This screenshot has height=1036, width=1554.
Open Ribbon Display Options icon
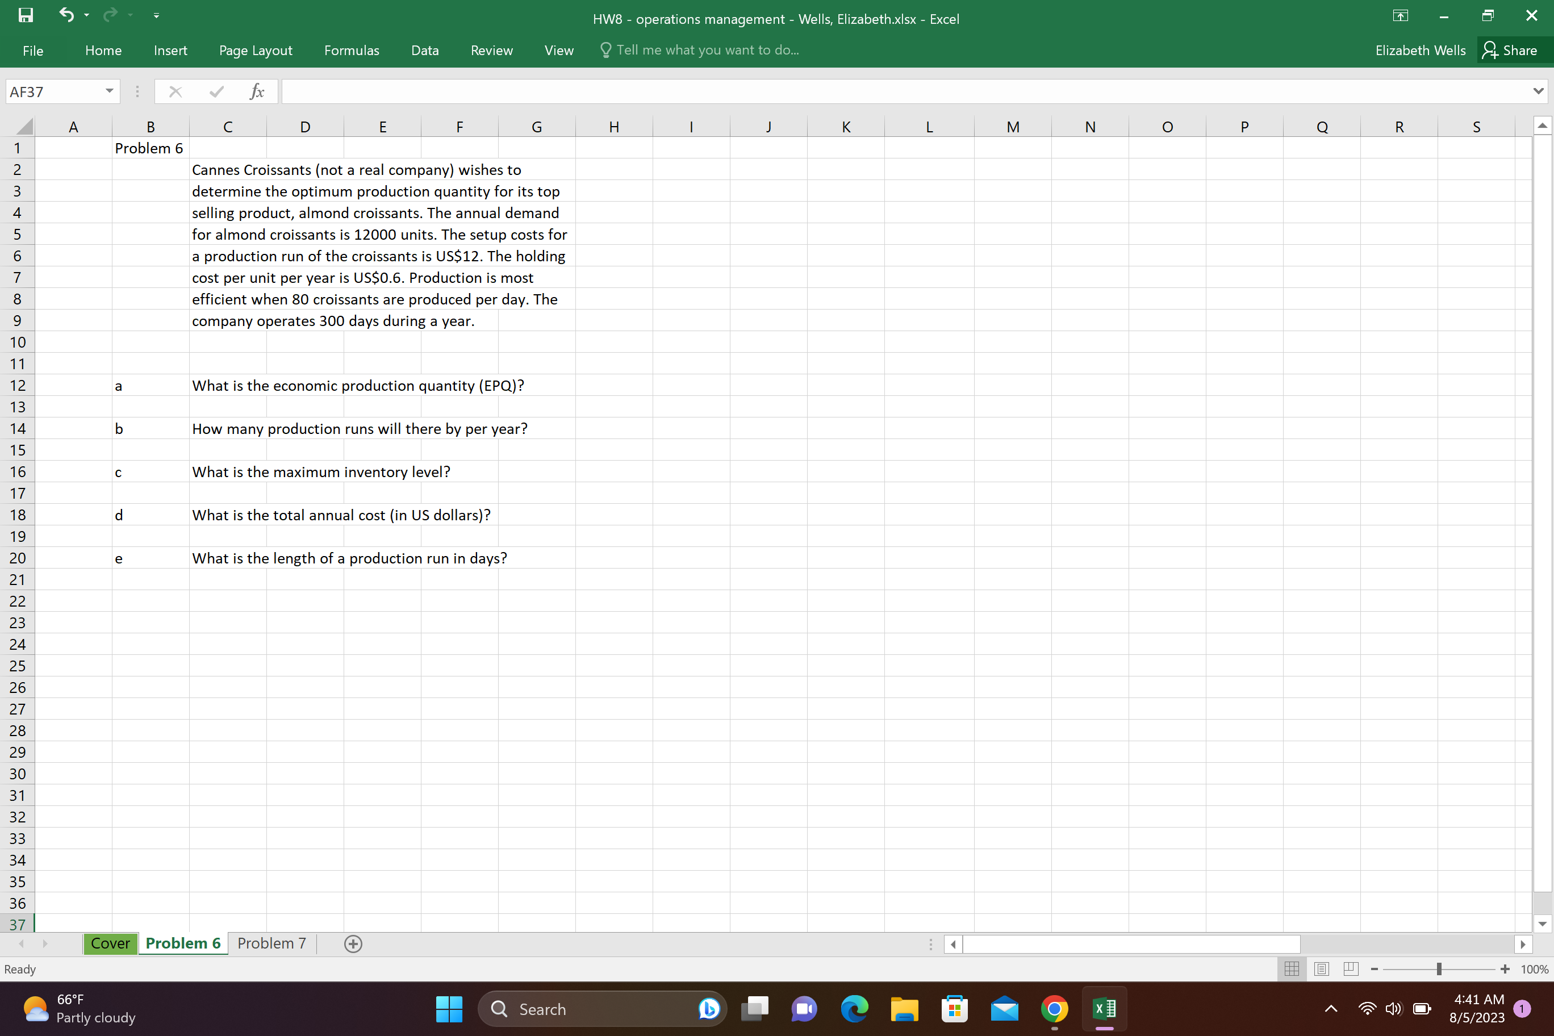click(x=1401, y=16)
